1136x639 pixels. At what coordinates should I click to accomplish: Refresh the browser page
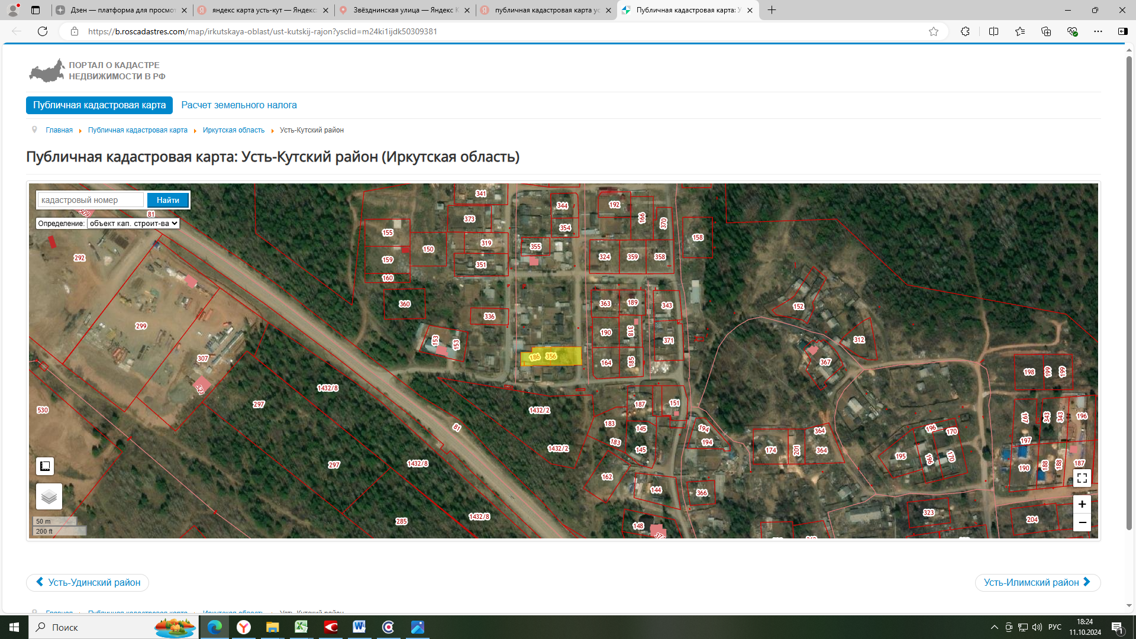pyautogui.click(x=43, y=31)
